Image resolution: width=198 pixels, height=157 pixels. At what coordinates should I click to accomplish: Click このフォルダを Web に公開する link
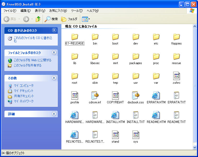(x=33, y=60)
